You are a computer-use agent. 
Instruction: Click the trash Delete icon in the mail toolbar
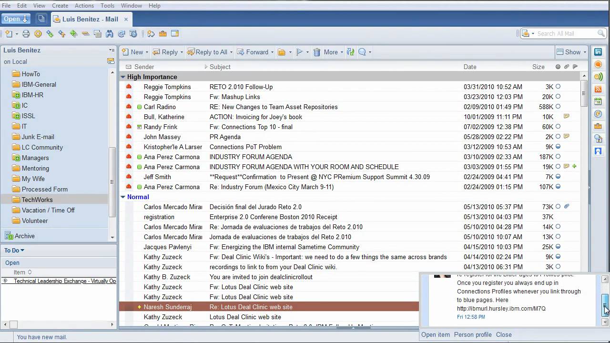(316, 52)
